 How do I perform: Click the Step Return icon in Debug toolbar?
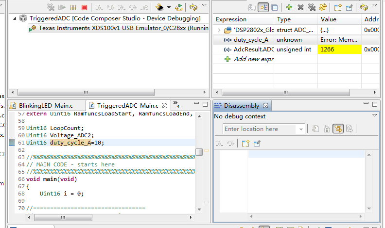point(144,8)
